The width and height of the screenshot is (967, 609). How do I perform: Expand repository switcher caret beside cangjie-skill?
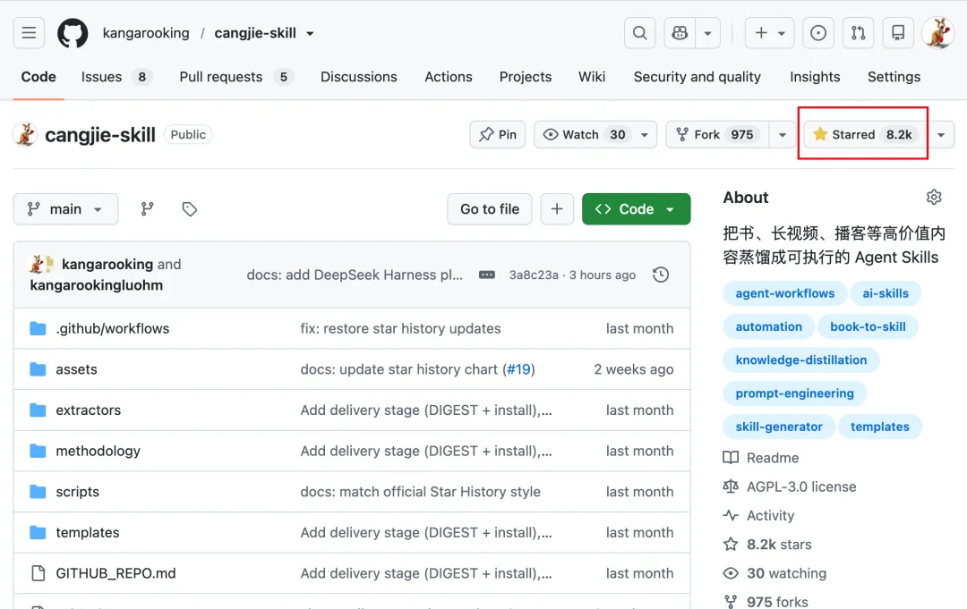310,33
